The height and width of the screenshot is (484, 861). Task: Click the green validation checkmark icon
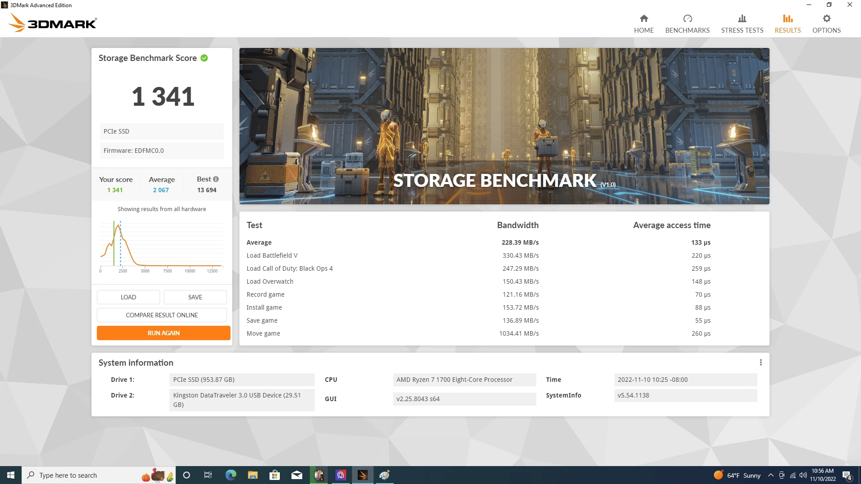point(204,58)
